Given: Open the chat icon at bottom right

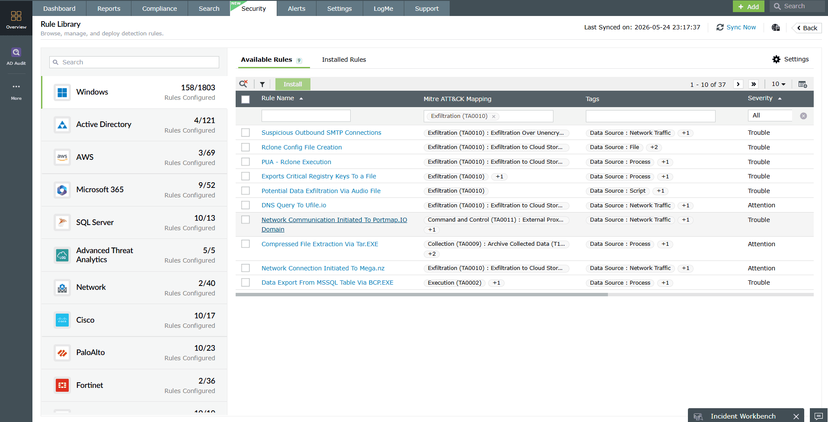Looking at the screenshot, I should pyautogui.click(x=818, y=416).
